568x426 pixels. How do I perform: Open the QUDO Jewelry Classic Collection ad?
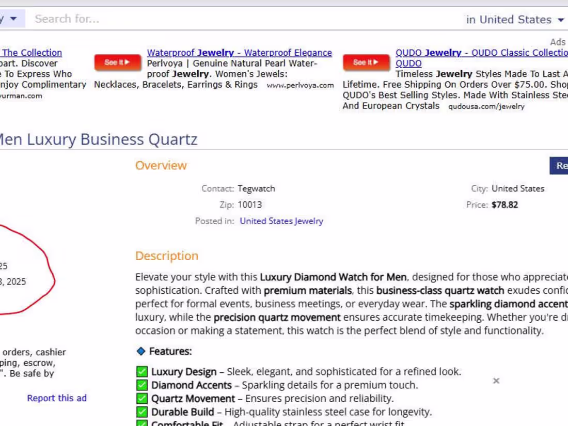pos(480,52)
